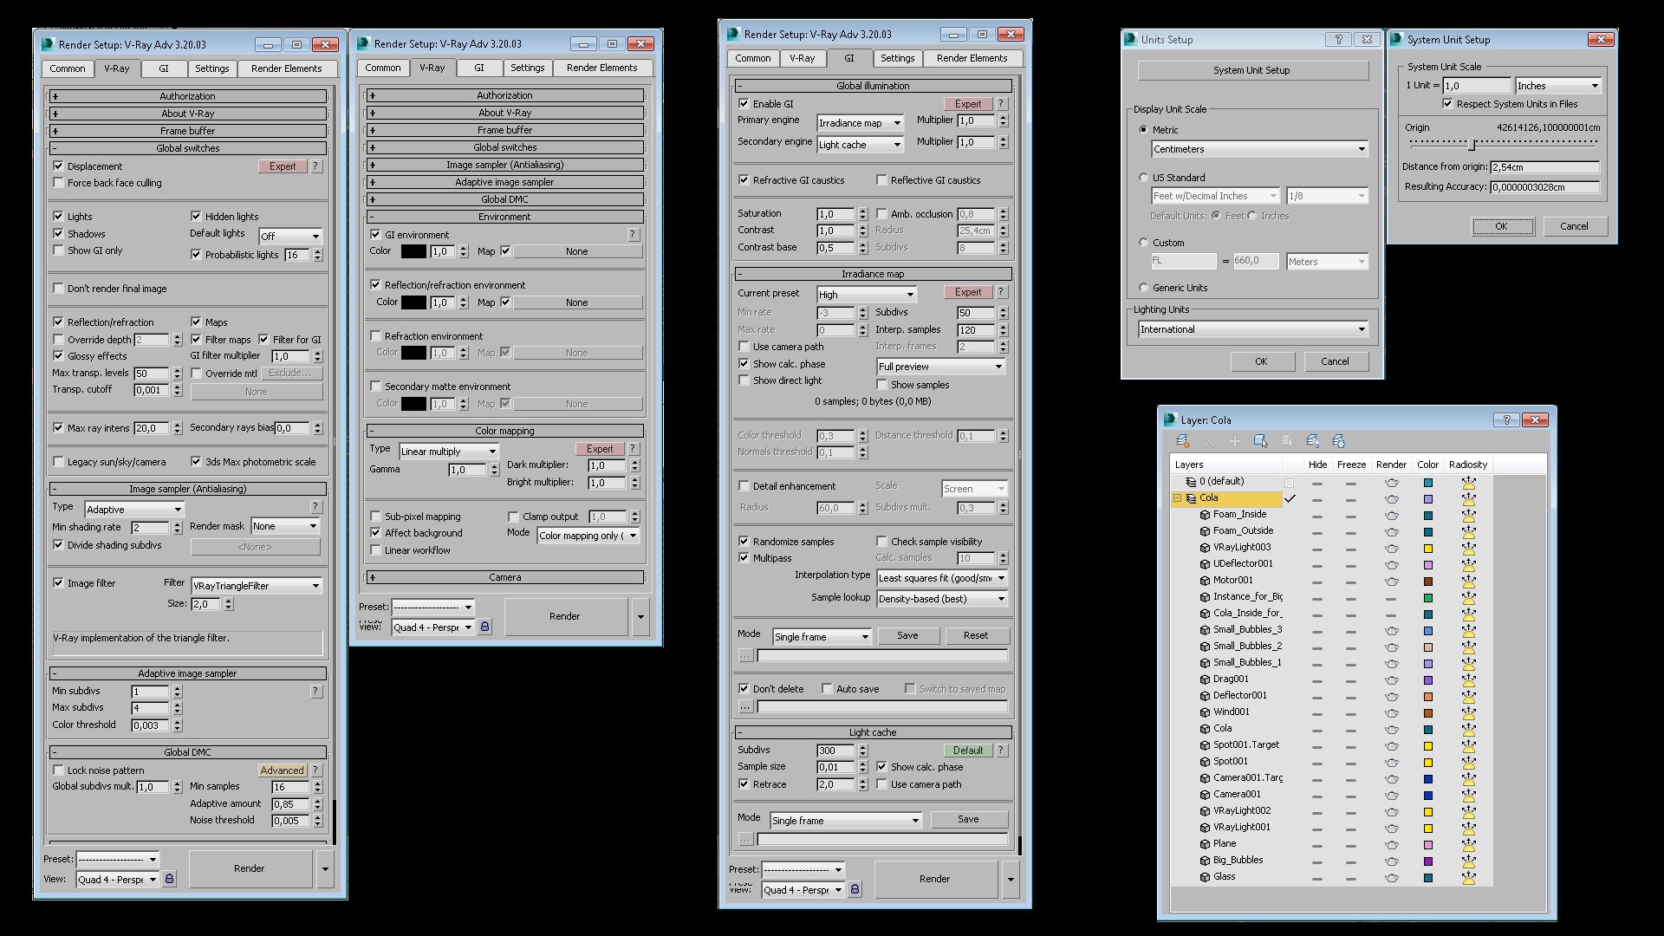Click GI environment color swatch

(x=413, y=251)
